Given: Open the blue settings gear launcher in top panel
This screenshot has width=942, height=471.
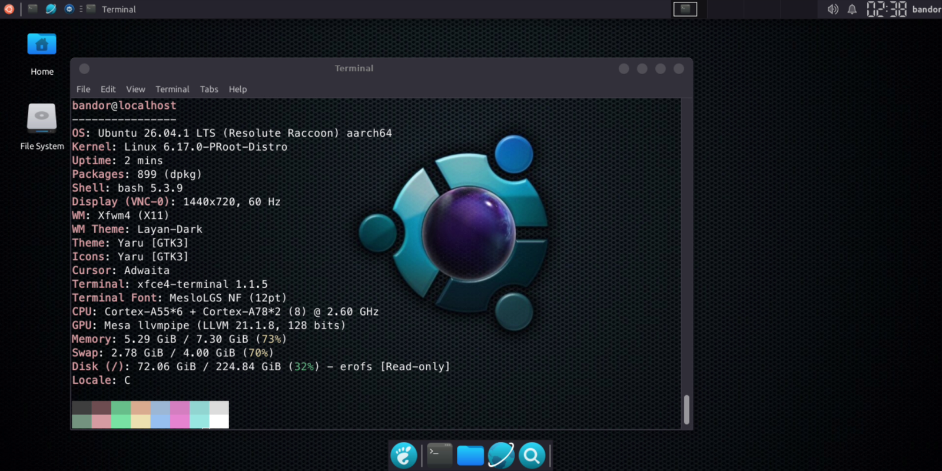Looking at the screenshot, I should coord(69,9).
